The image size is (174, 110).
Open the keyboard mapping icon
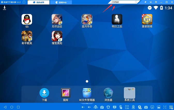171,107
